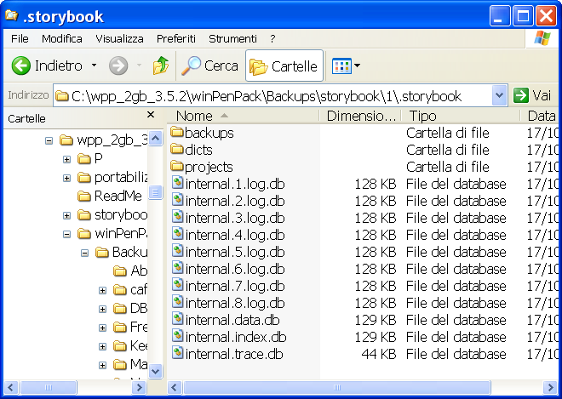Viewport: 562px width, 399px height.
Task: Click folder tree scrollbar down arrow
Action: [x=156, y=371]
